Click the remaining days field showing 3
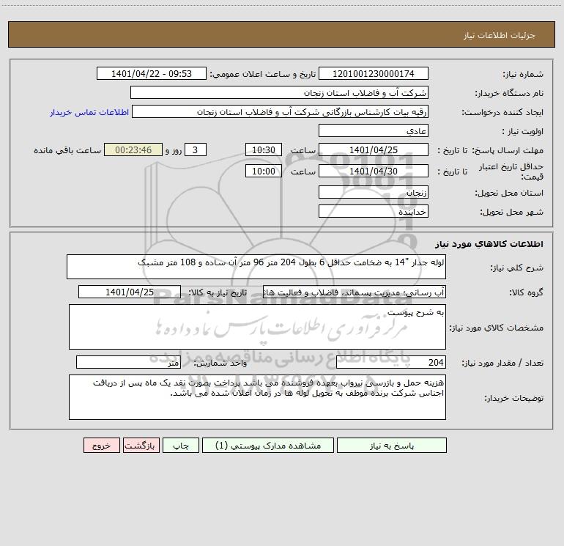Screen dimensions: 564x546 click(196, 150)
